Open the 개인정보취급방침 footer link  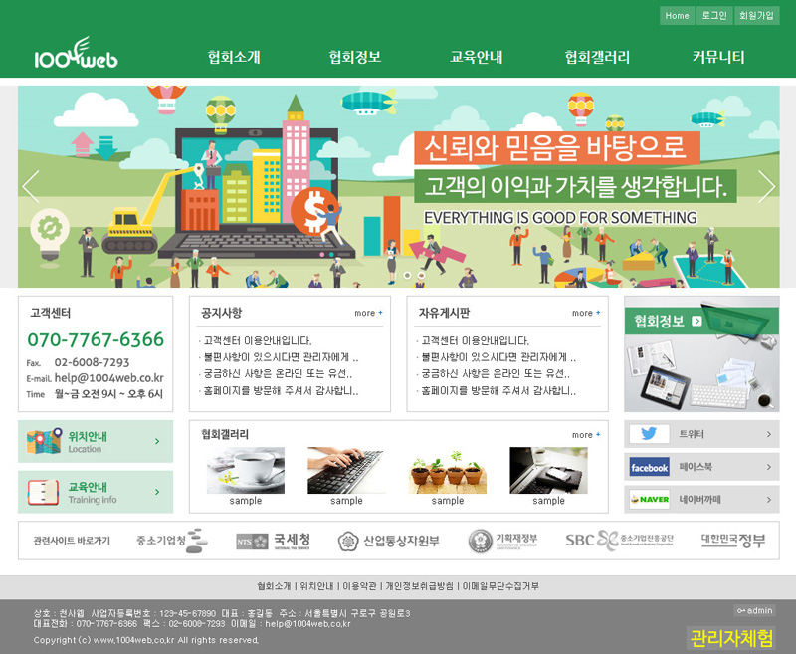click(419, 586)
